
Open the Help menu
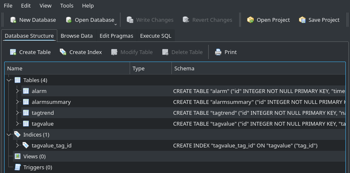[88, 5]
